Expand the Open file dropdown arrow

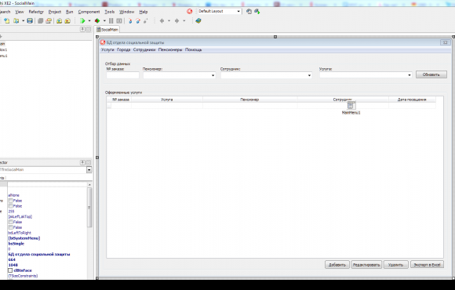pos(24,21)
